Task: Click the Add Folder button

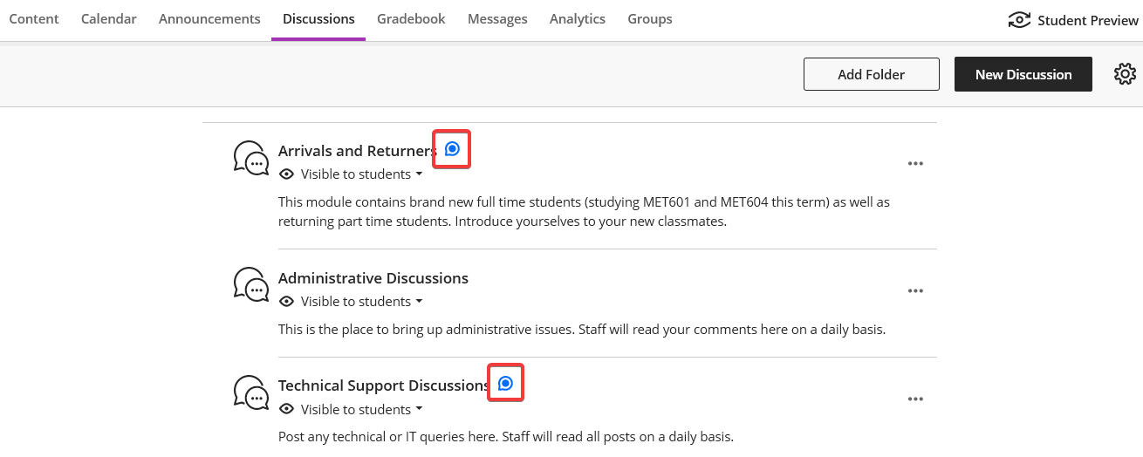Action: coord(871,74)
